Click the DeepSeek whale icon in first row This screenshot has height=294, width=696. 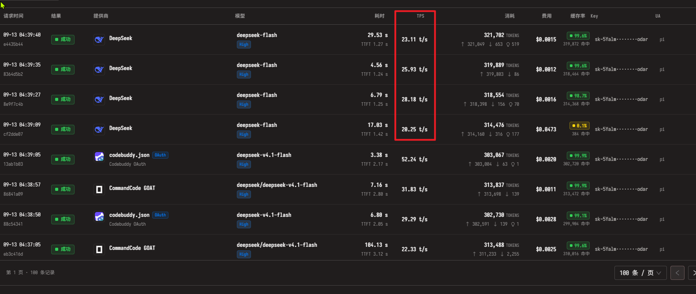(x=99, y=40)
